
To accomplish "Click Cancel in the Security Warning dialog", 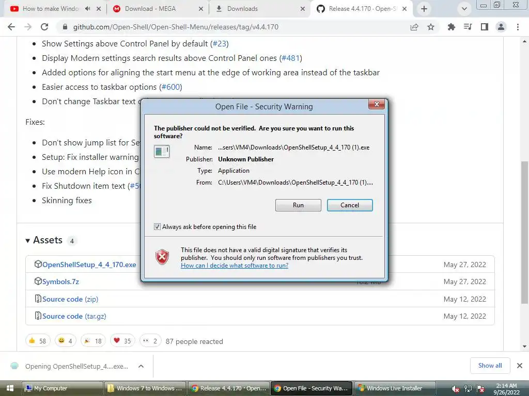I will 350,205.
